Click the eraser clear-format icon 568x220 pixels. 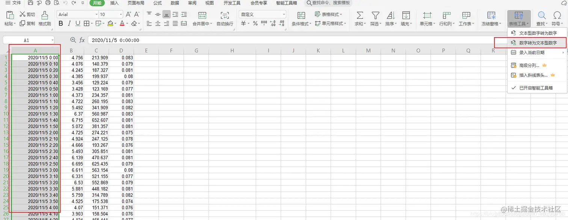[134, 23]
